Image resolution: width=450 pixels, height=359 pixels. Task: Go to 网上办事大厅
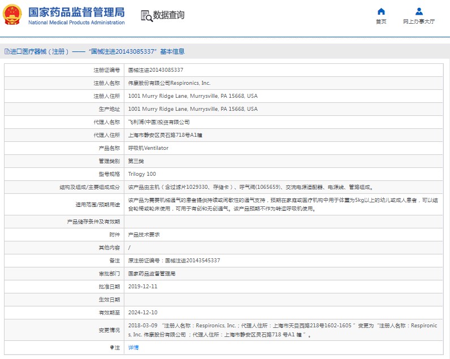(x=419, y=21)
